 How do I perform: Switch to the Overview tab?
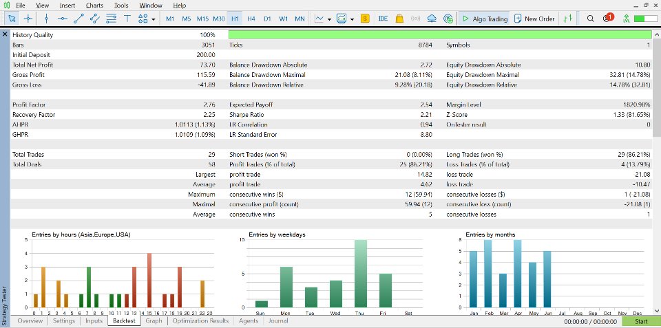tap(30, 321)
